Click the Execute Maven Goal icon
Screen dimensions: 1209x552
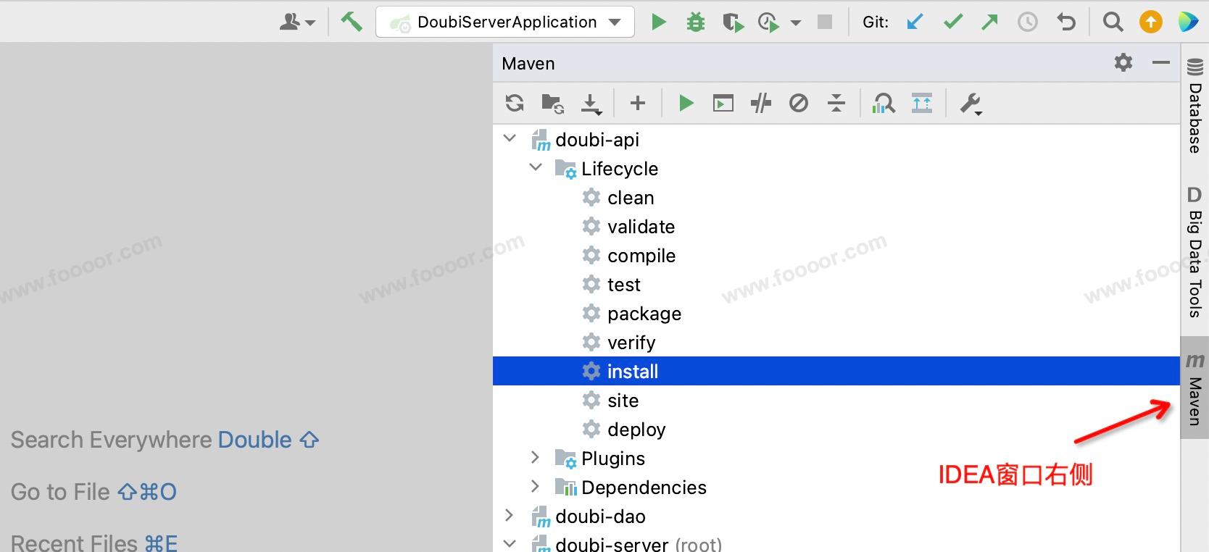point(723,104)
